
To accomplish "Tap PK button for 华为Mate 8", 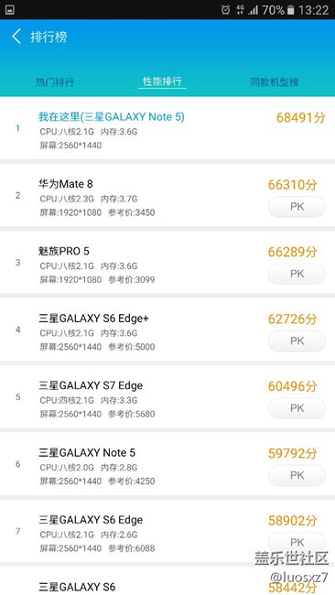I will (297, 207).
